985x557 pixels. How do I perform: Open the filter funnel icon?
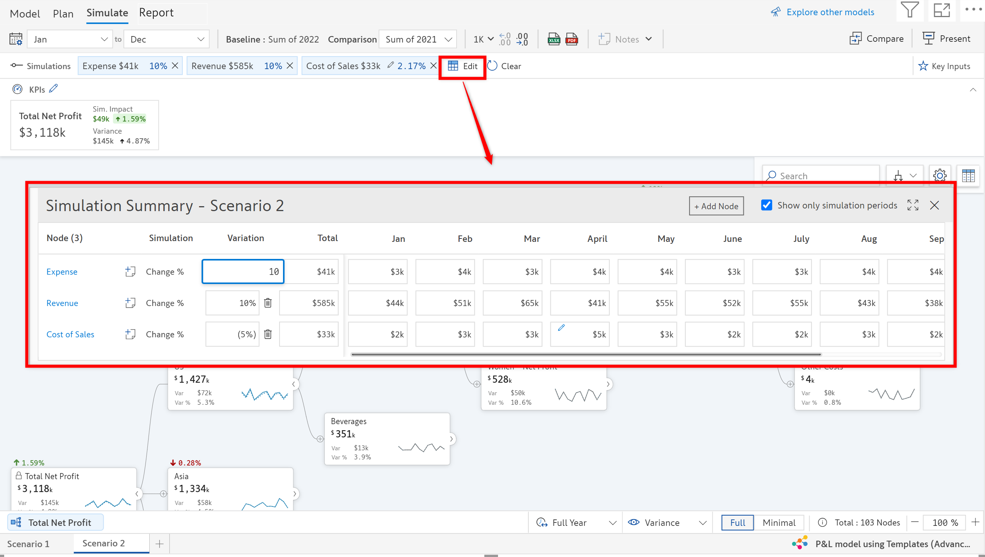[x=909, y=10]
